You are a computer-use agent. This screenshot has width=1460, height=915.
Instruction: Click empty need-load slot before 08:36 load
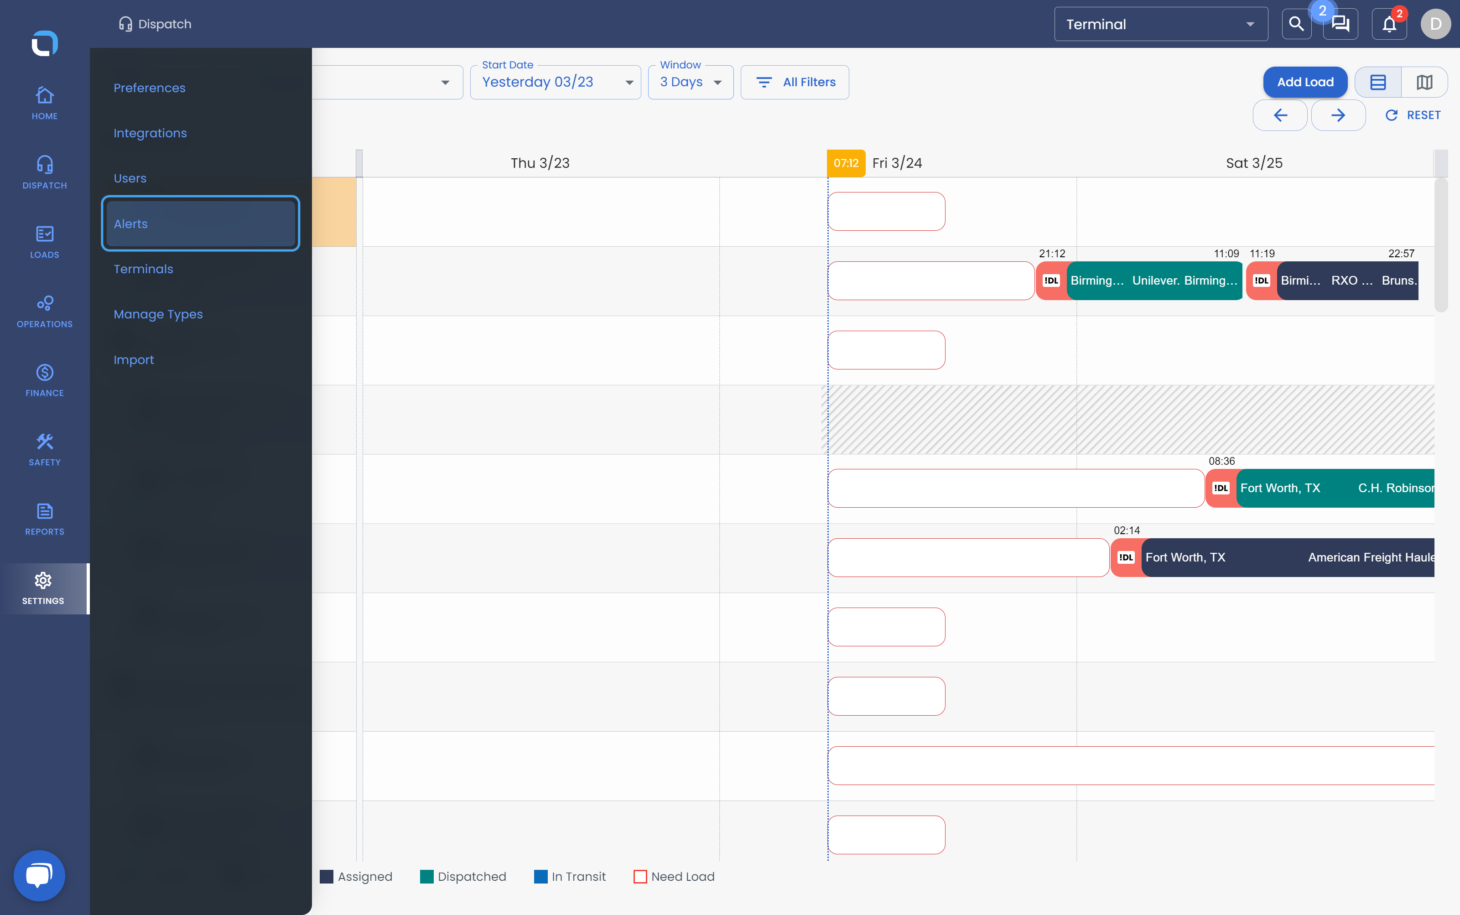point(1016,488)
